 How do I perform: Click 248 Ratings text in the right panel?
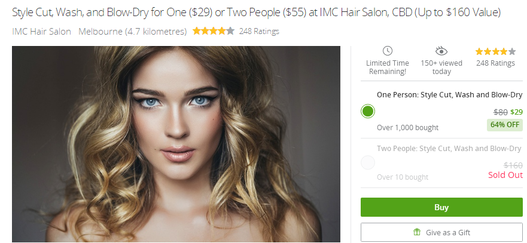[495, 63]
